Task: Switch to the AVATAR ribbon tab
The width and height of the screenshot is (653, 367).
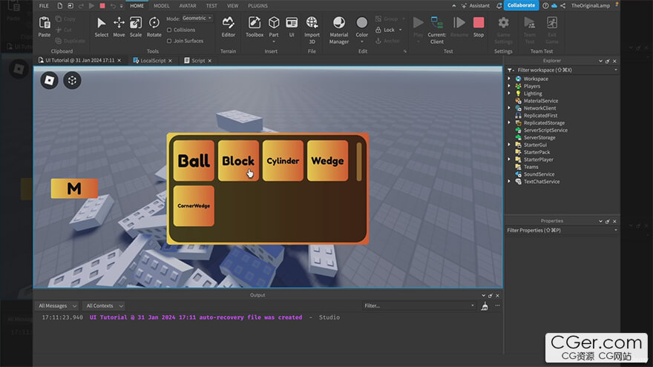Action: click(x=188, y=6)
